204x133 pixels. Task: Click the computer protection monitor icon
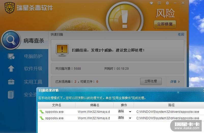click(11, 56)
